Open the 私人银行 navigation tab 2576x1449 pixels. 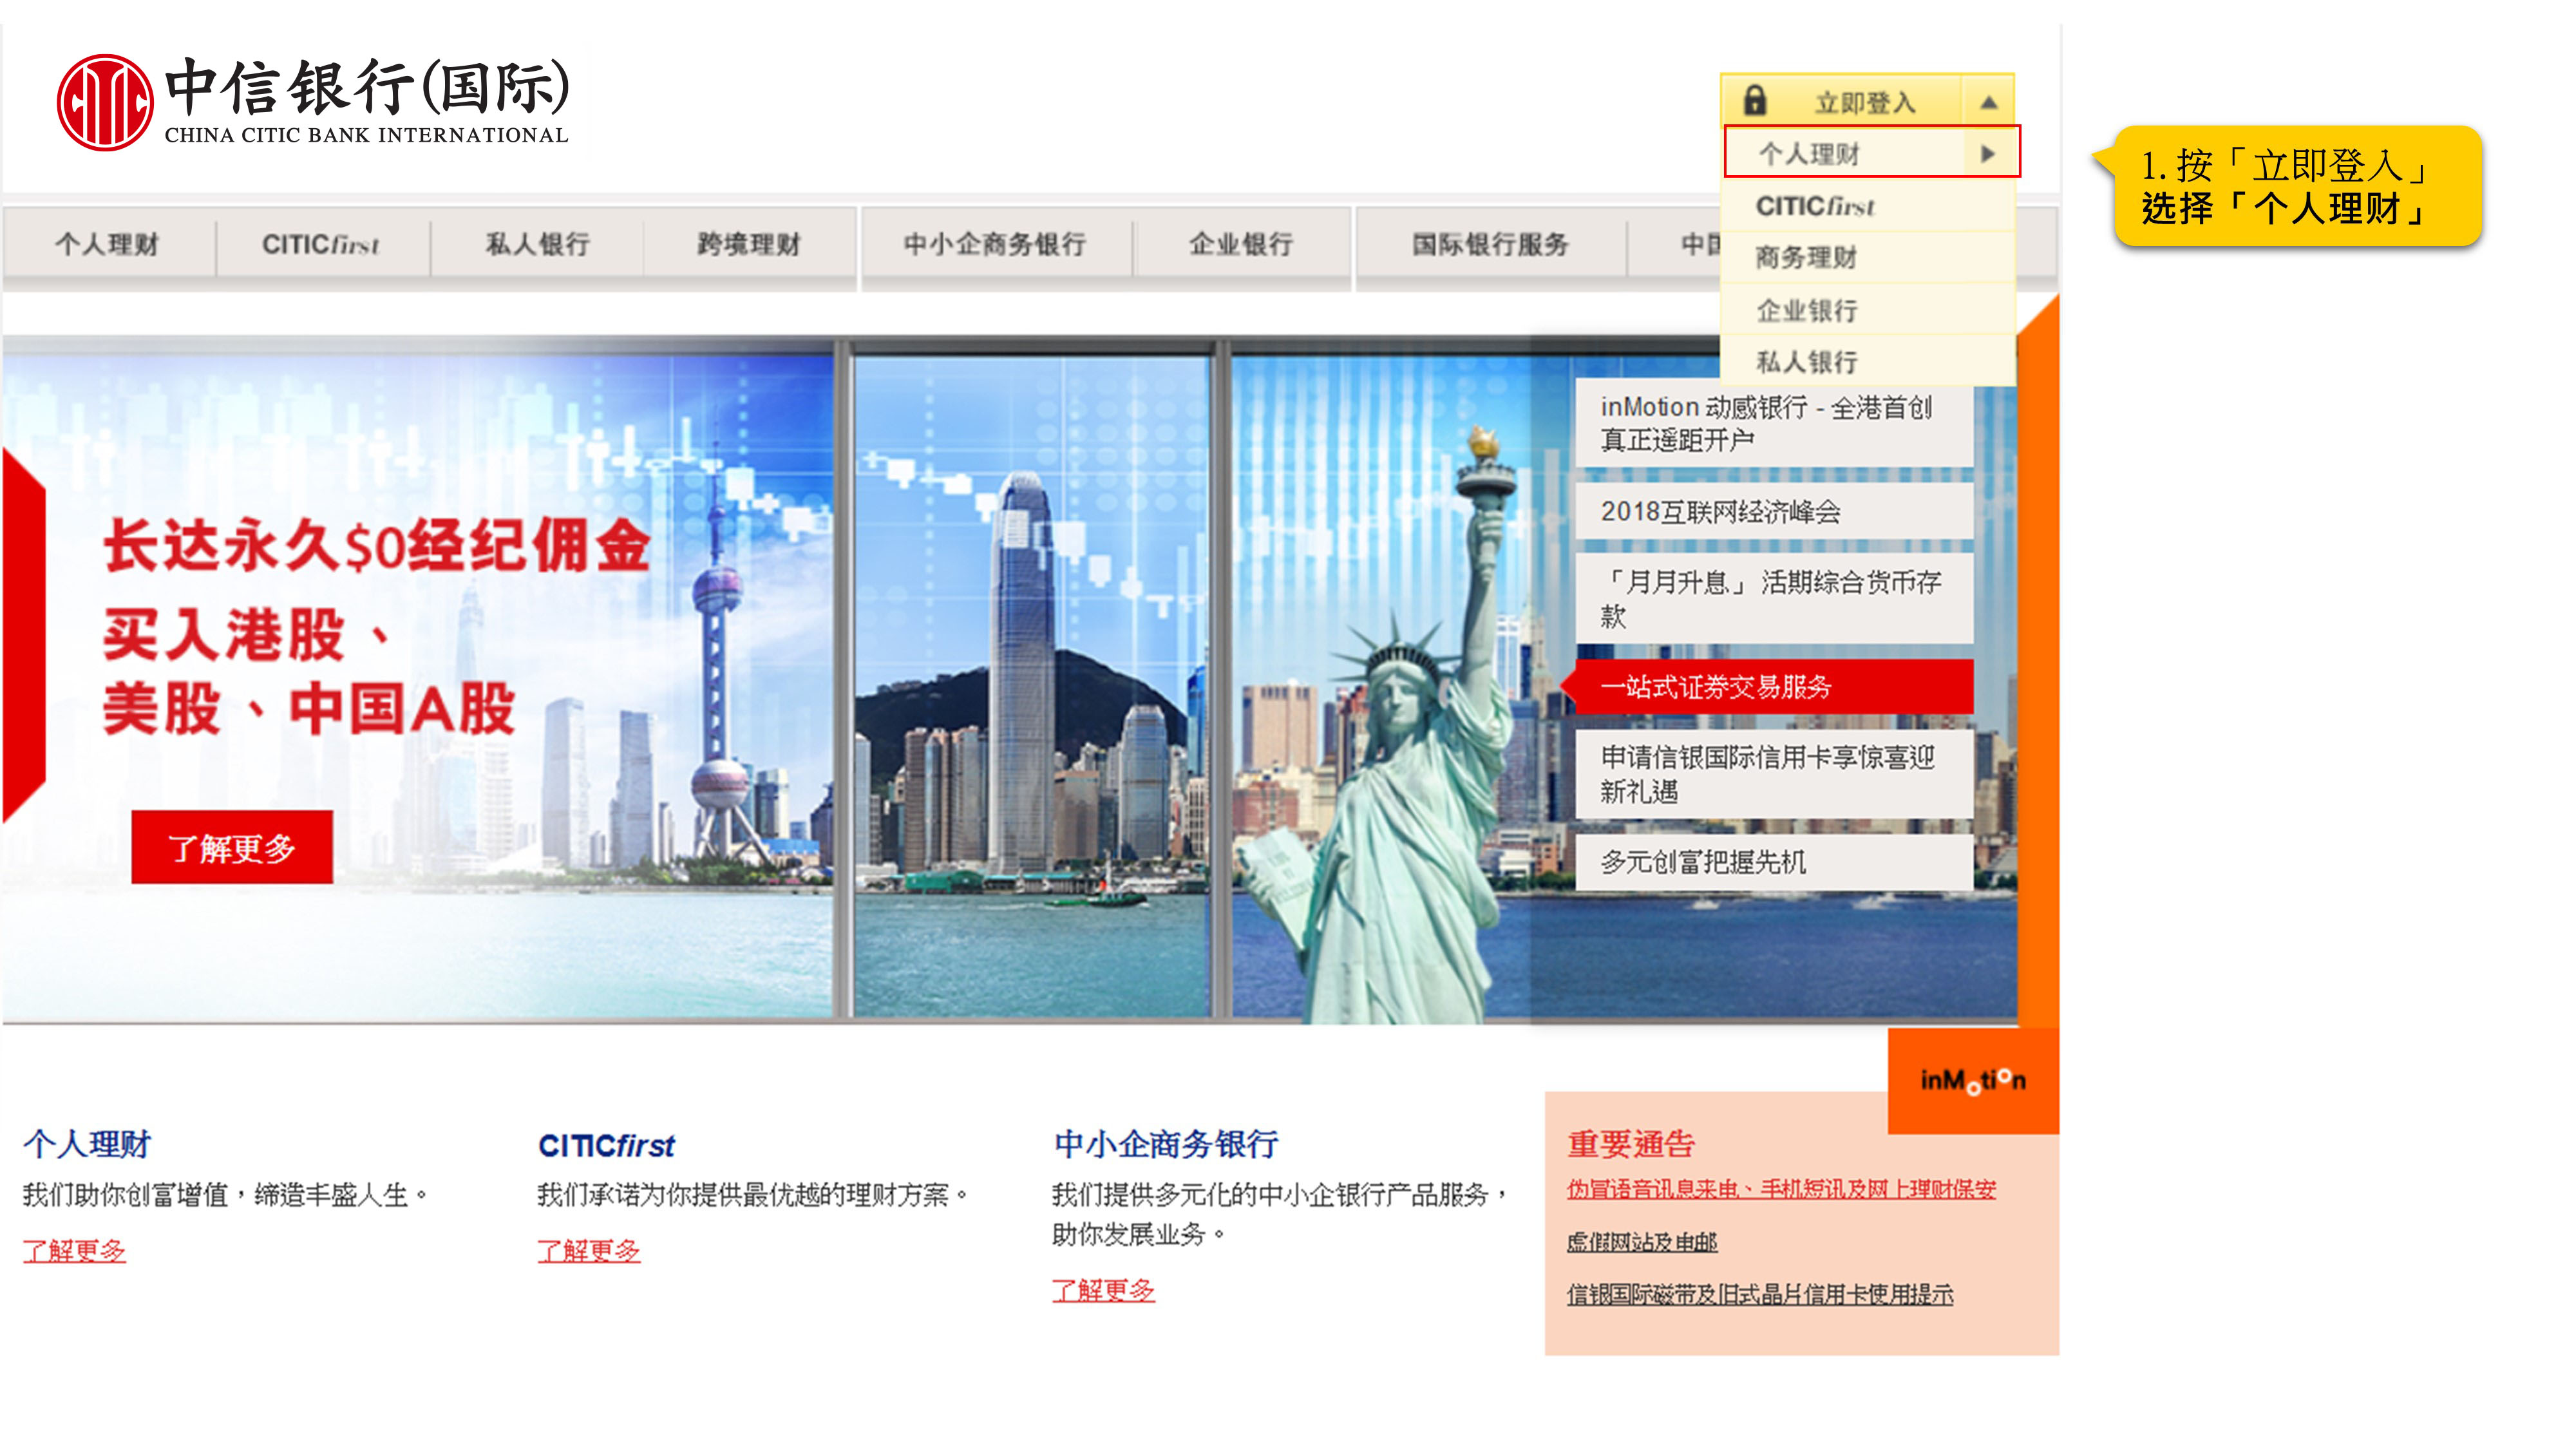coord(537,244)
